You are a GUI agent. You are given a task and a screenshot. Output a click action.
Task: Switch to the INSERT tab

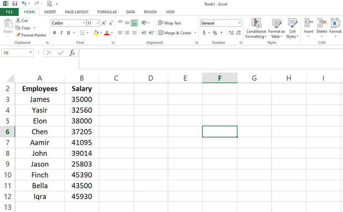tap(50, 12)
